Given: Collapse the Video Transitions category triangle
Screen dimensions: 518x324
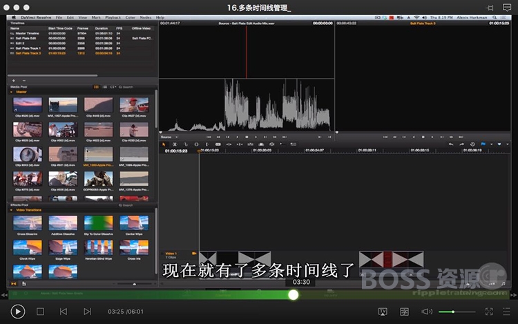Looking at the screenshot, I should pyautogui.click(x=12, y=210).
